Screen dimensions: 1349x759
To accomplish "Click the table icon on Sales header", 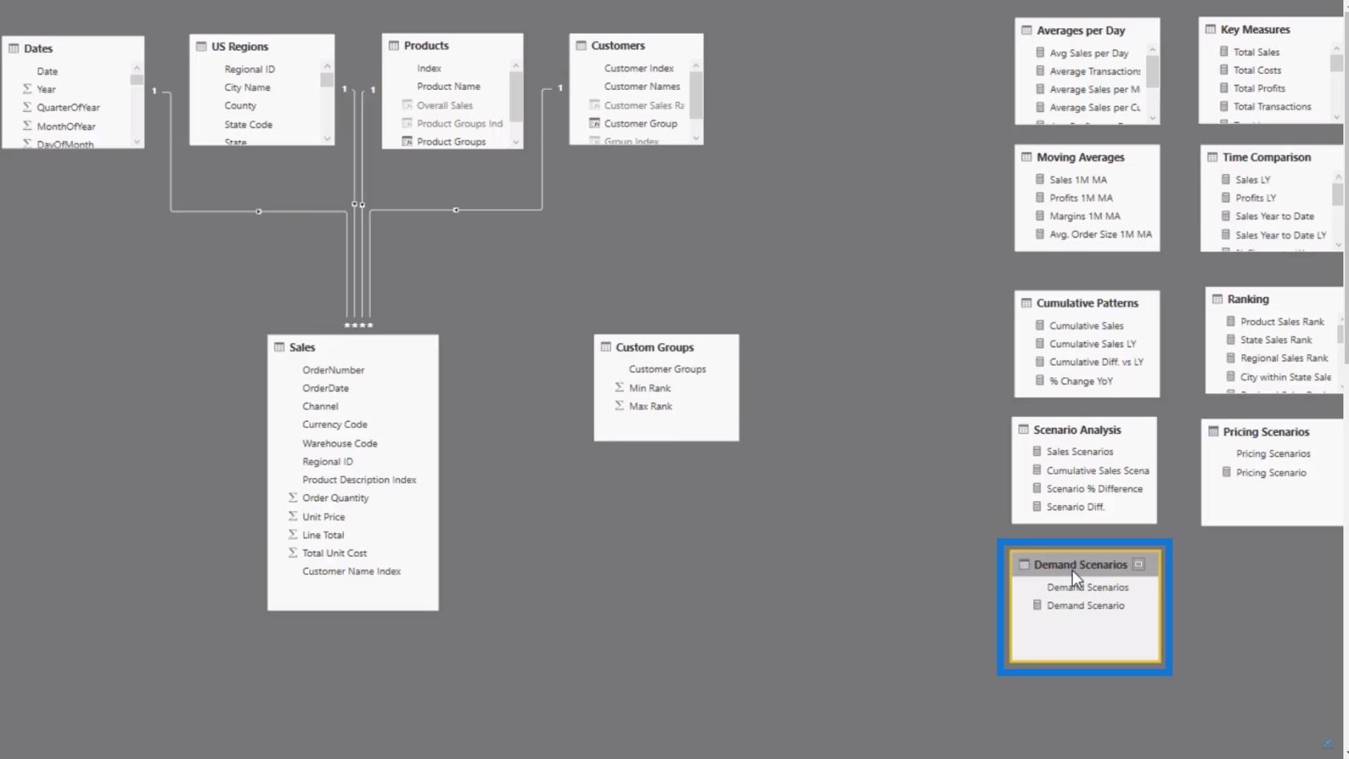I will [279, 347].
